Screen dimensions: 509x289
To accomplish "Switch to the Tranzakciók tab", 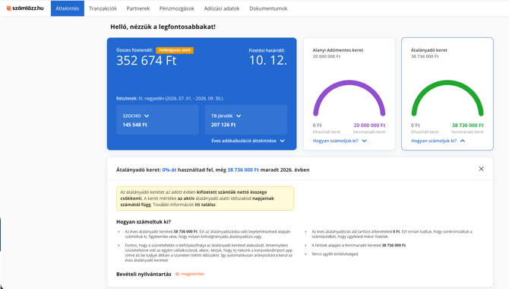I will point(103,8).
